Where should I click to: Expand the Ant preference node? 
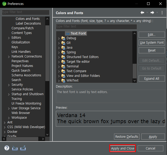[4, 123]
